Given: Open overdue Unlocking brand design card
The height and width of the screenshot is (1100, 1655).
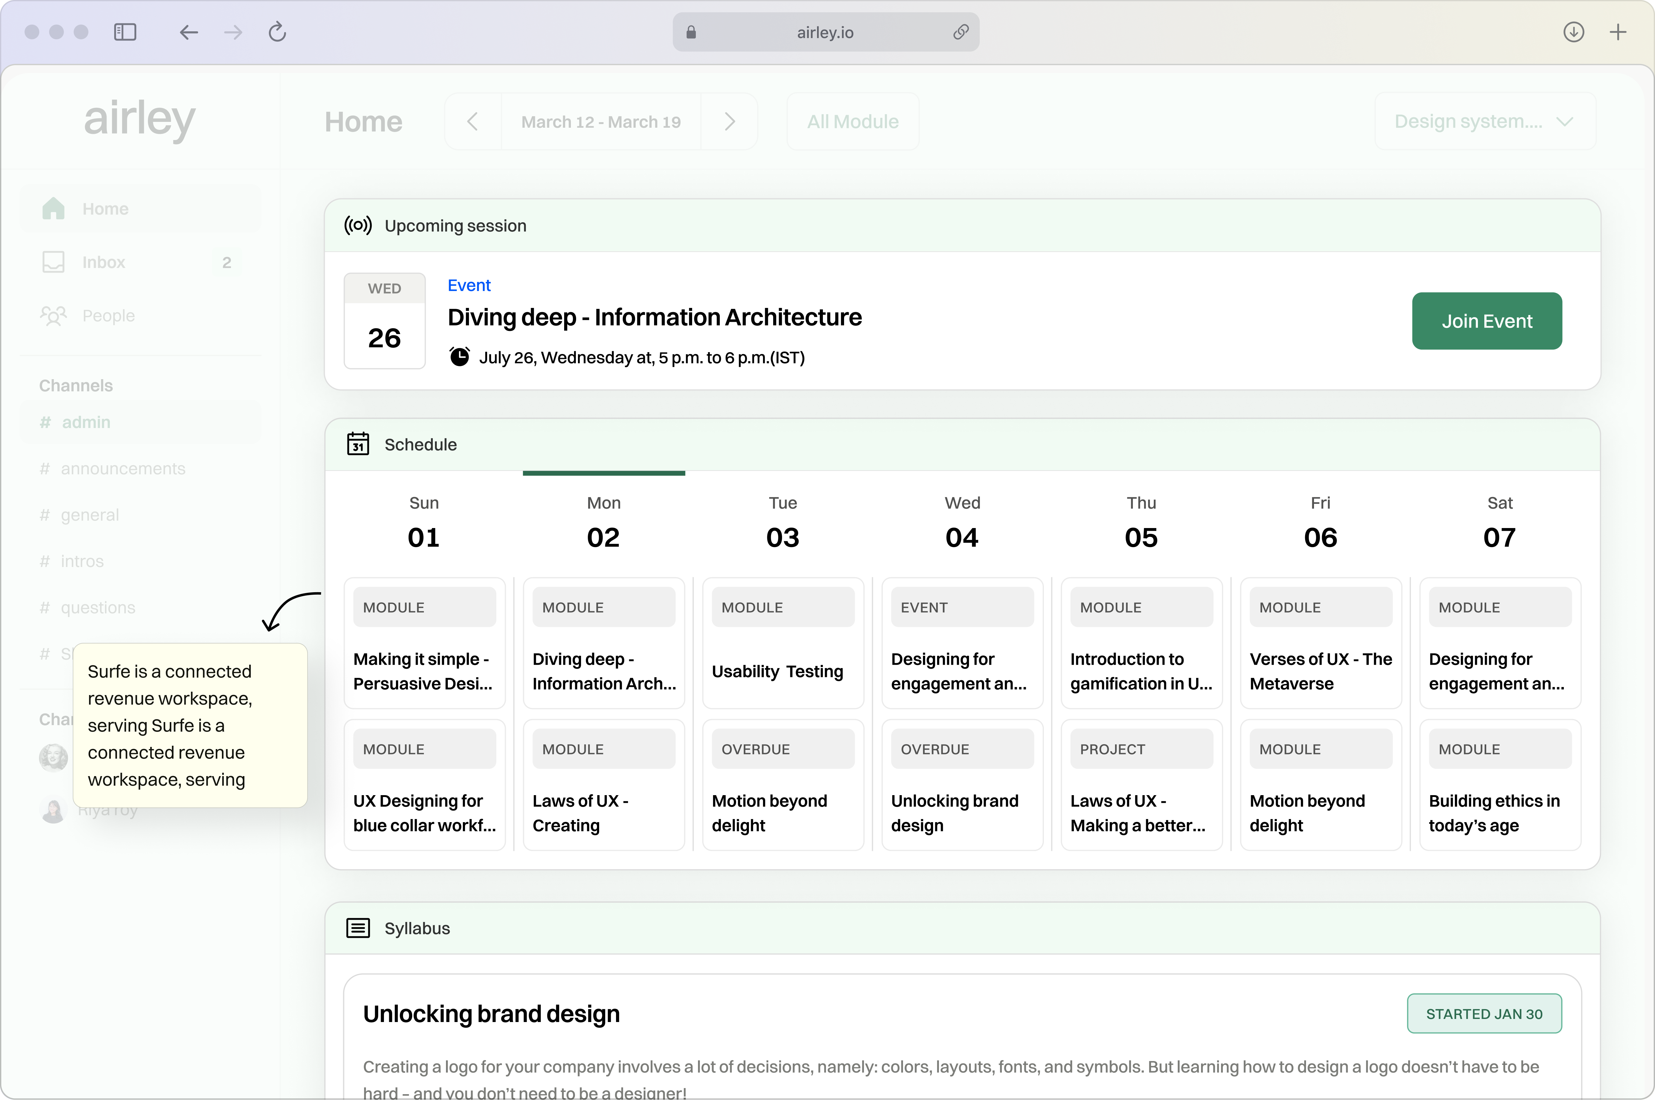Looking at the screenshot, I should pyautogui.click(x=962, y=785).
